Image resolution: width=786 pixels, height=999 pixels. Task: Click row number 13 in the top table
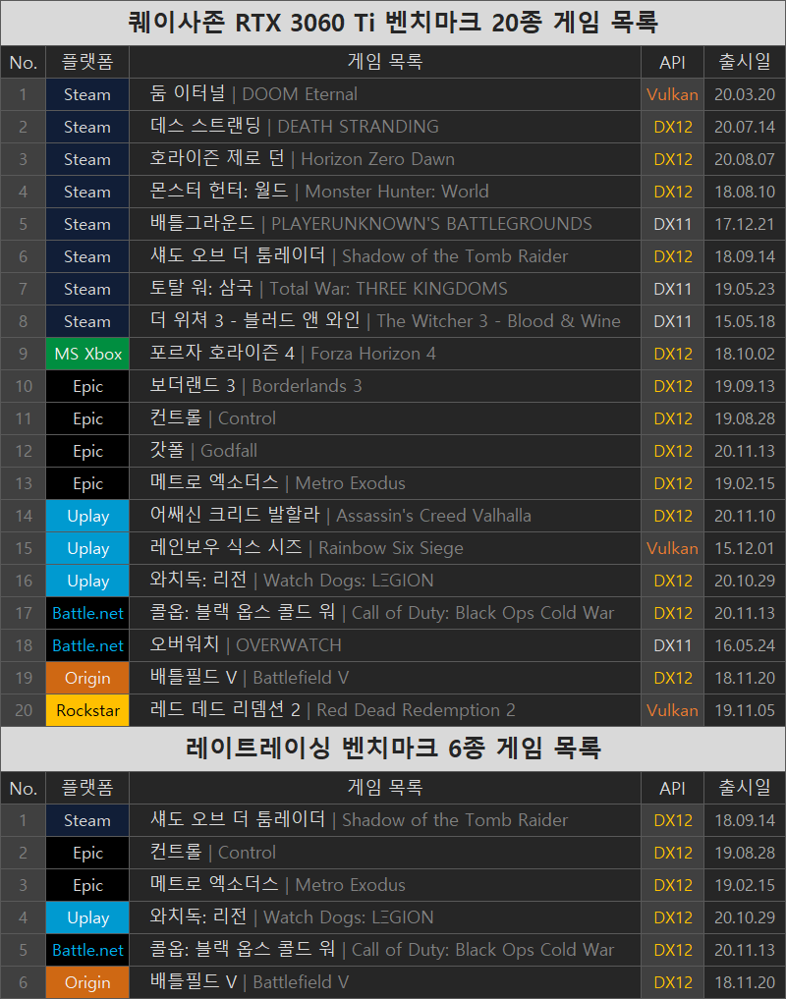point(23,483)
